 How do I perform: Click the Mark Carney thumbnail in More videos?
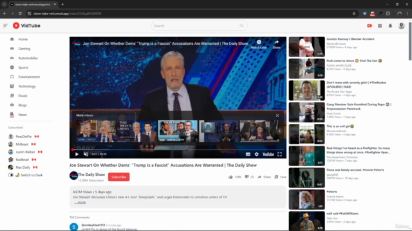point(96,131)
